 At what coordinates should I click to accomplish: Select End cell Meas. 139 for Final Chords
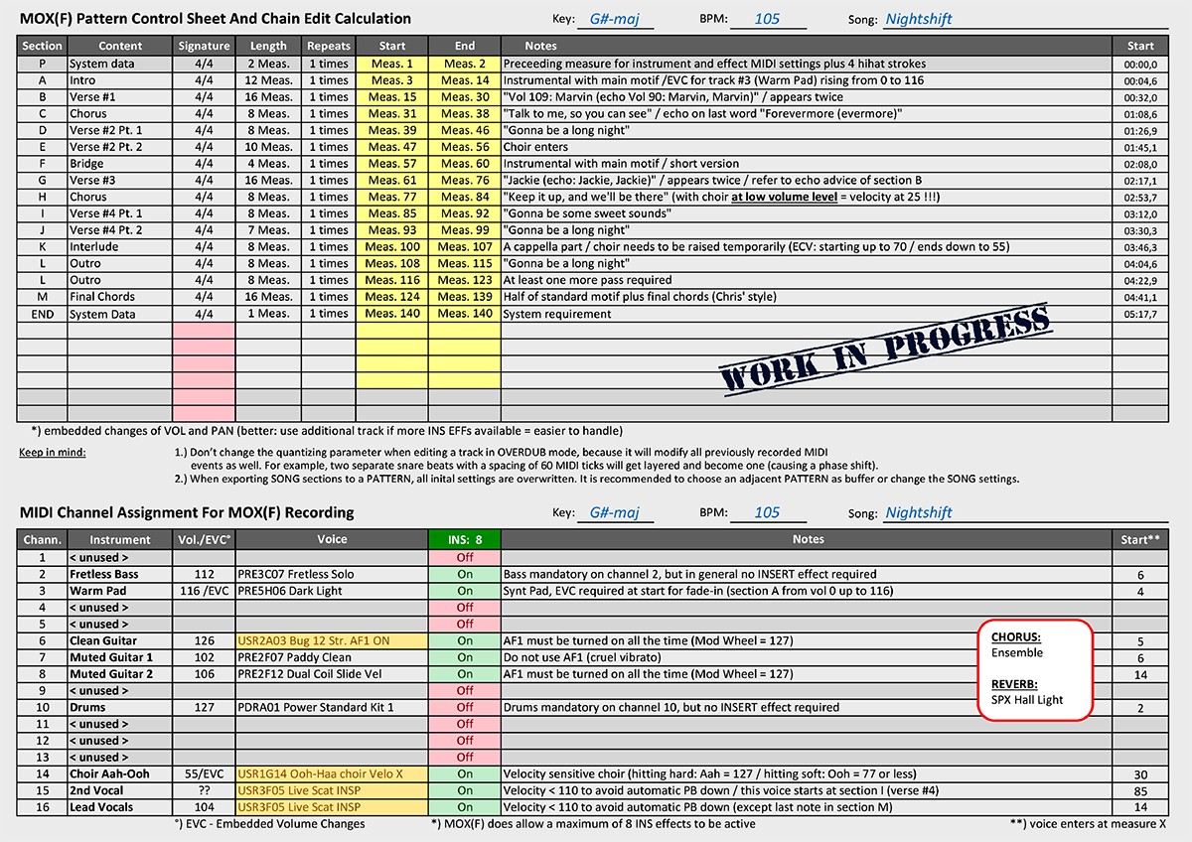point(465,297)
